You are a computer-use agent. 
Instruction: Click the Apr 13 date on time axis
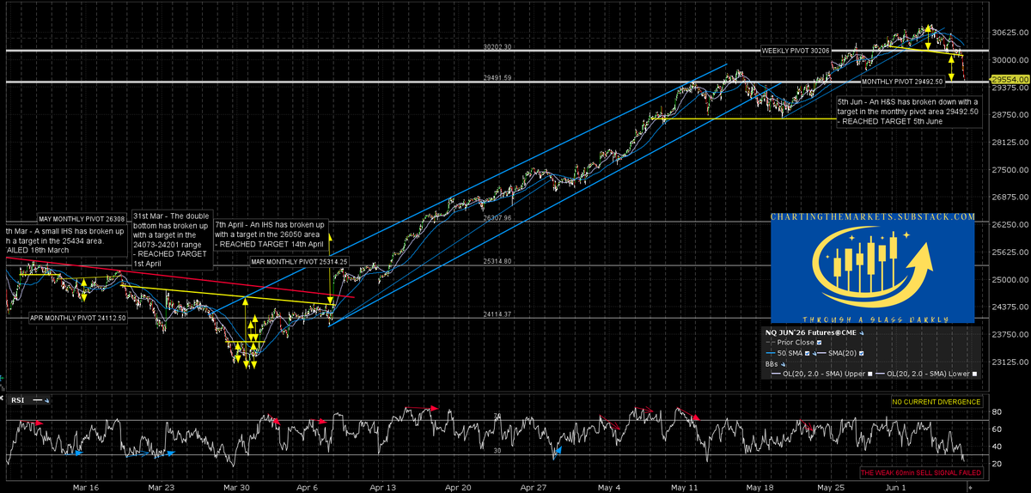(x=385, y=486)
